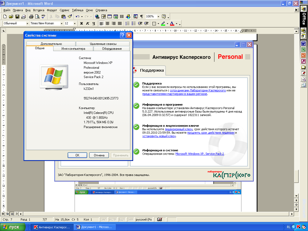
Task: Launch PowerPoint from the Office shortcut bar
Action: pyautogui.click(x=303, y=55)
